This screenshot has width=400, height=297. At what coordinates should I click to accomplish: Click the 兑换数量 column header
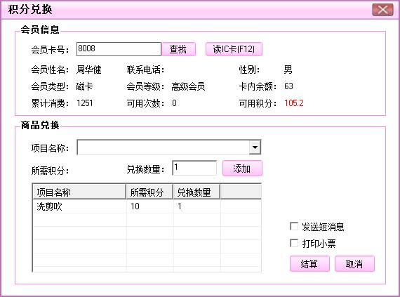tap(196, 192)
